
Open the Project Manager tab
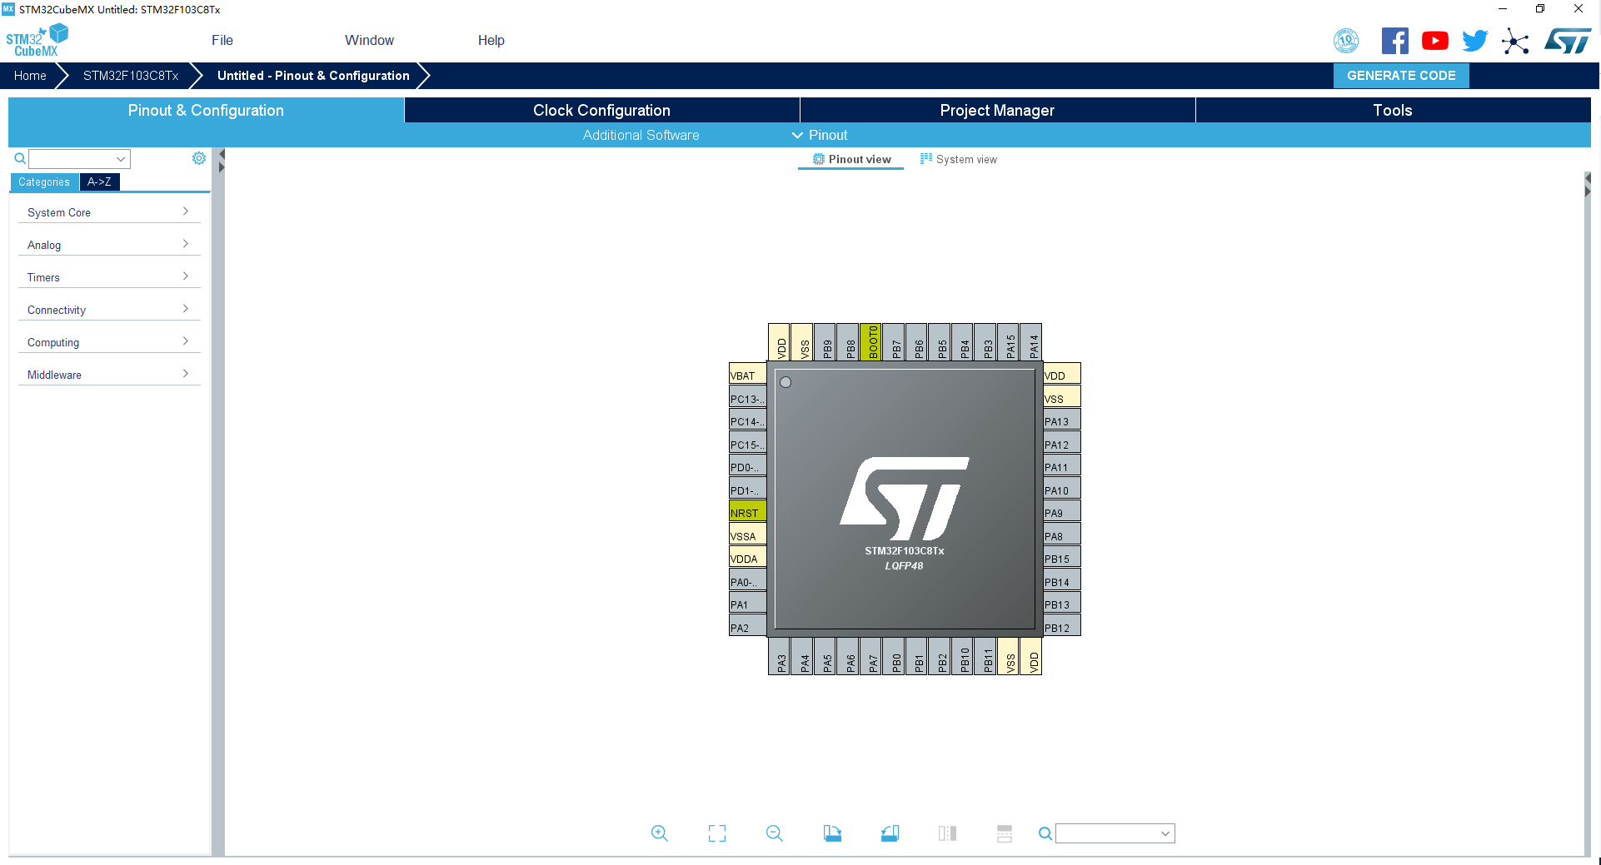(997, 110)
